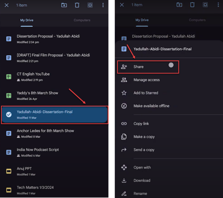The width and height of the screenshot is (223, 198).
Task: Tap the Share person-plus icon
Action: click(124, 67)
